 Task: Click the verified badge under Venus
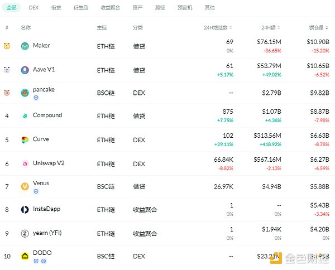click(36, 191)
